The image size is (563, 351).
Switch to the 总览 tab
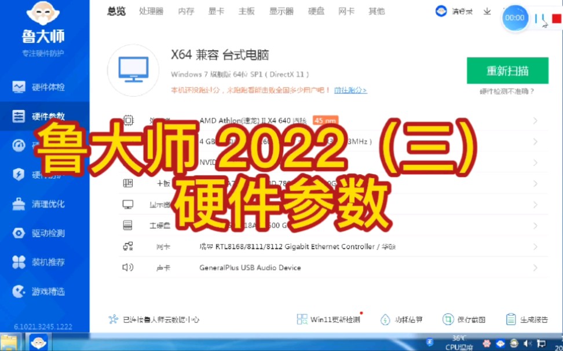coord(115,10)
